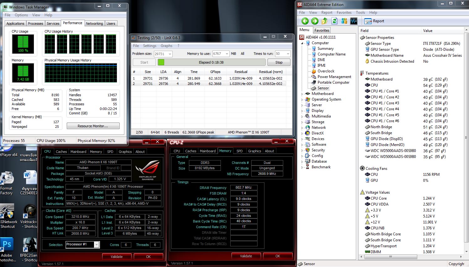Open the system stability graph monitor icon
Viewport: 469px width, 267px height.
(x=354, y=21)
